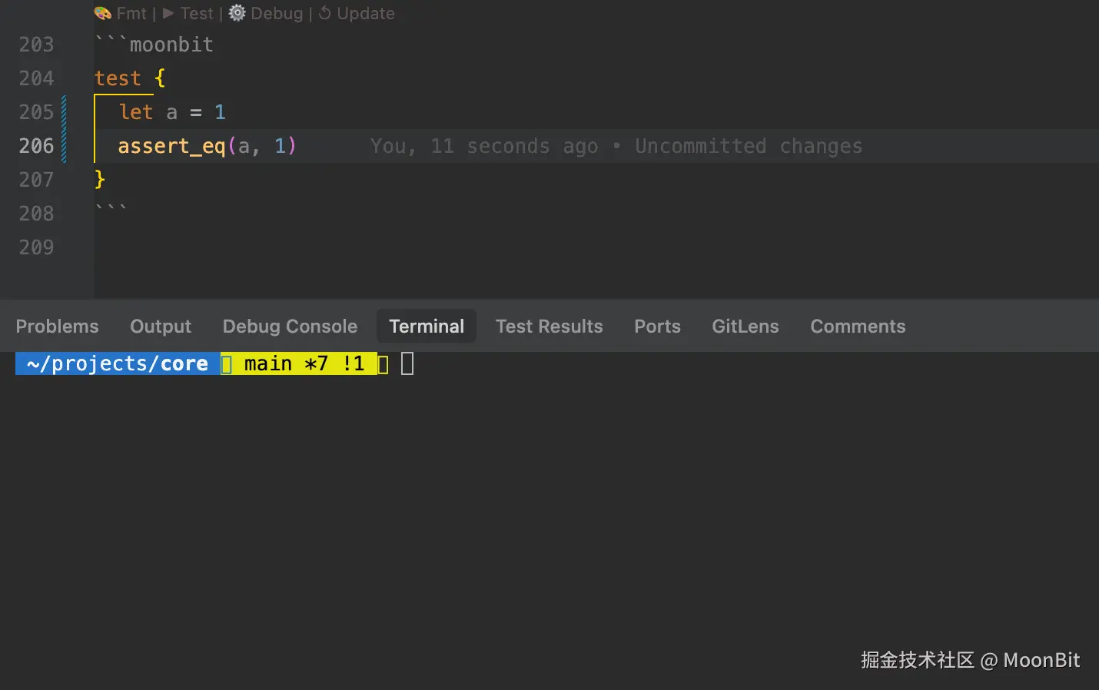Switch to the Ports tab
This screenshot has height=690, width=1099.
[x=657, y=327]
